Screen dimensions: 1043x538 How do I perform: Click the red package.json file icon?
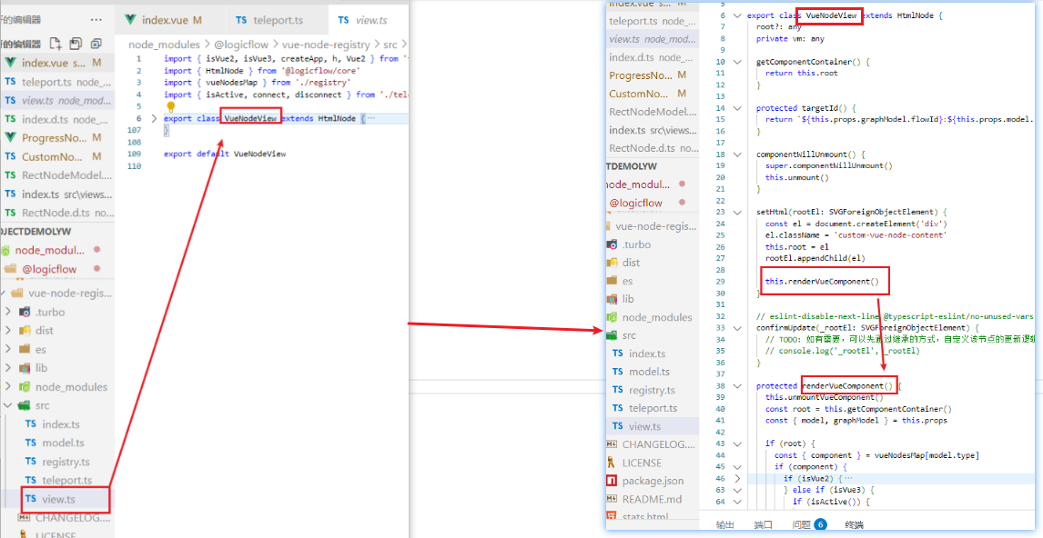pos(613,481)
